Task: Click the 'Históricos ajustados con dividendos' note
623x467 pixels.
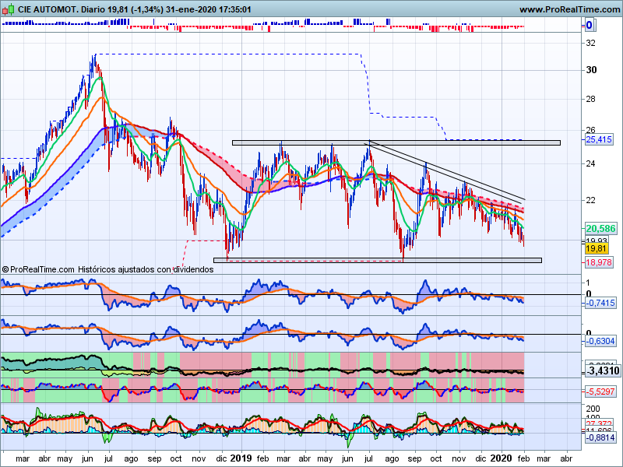Action: pos(146,269)
